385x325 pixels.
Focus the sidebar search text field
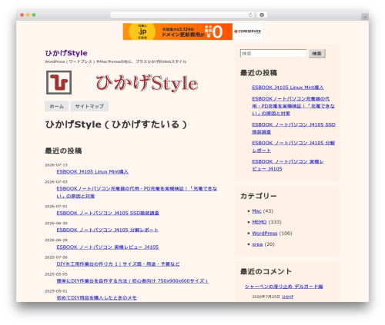pos(273,54)
